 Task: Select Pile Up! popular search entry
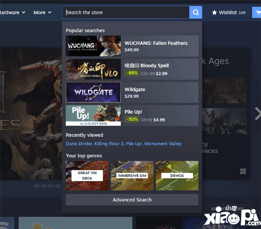pyautogui.click(x=132, y=116)
